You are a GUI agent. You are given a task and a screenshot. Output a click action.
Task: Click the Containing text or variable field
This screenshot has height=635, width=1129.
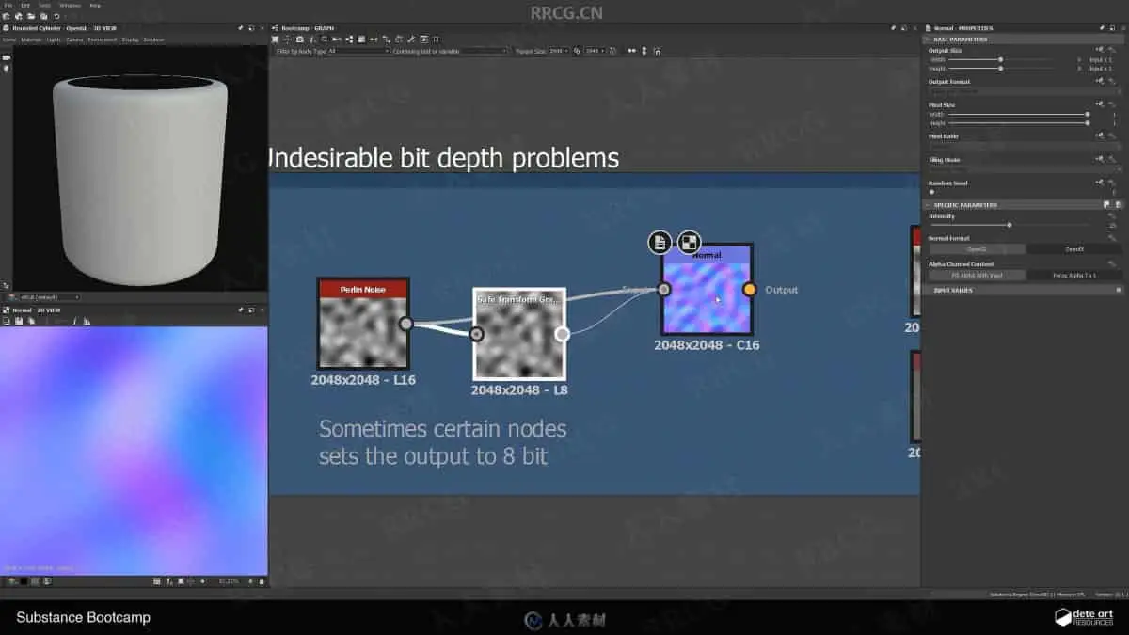(x=451, y=51)
